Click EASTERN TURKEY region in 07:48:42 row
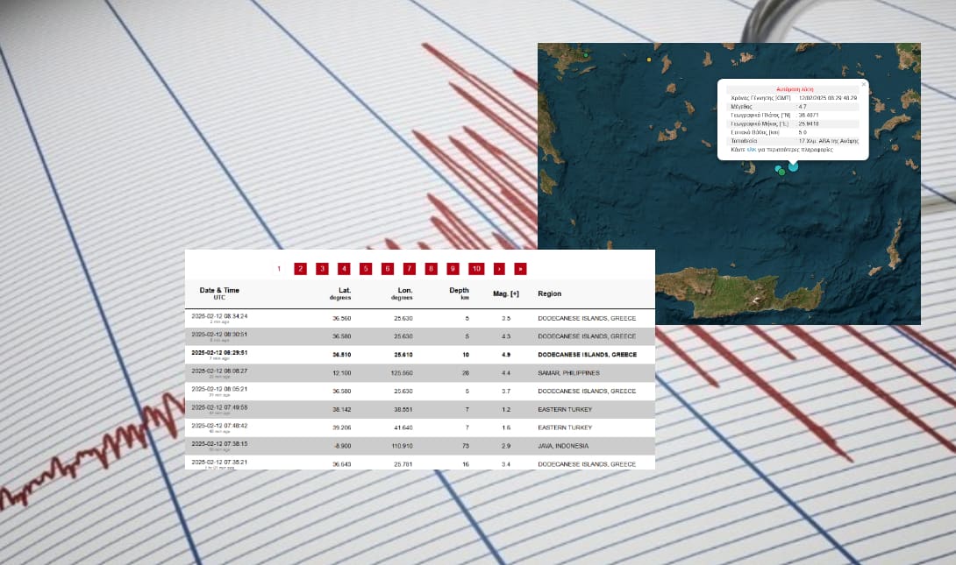 pos(565,427)
